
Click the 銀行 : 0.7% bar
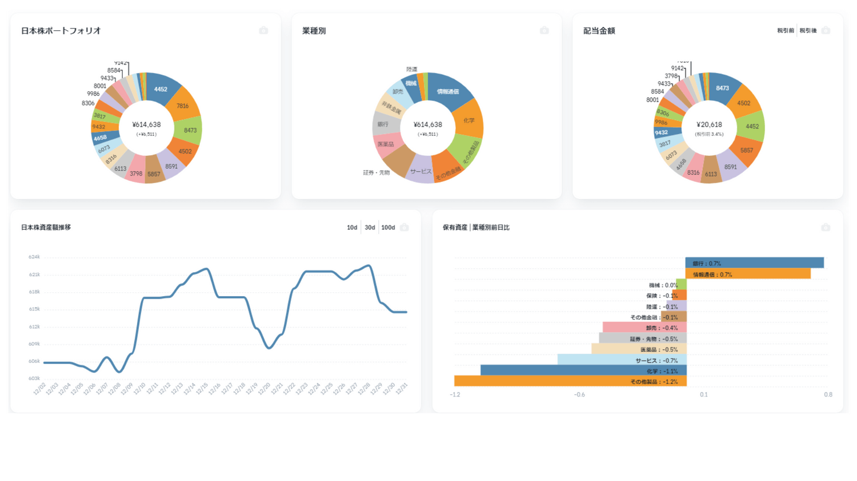point(755,262)
